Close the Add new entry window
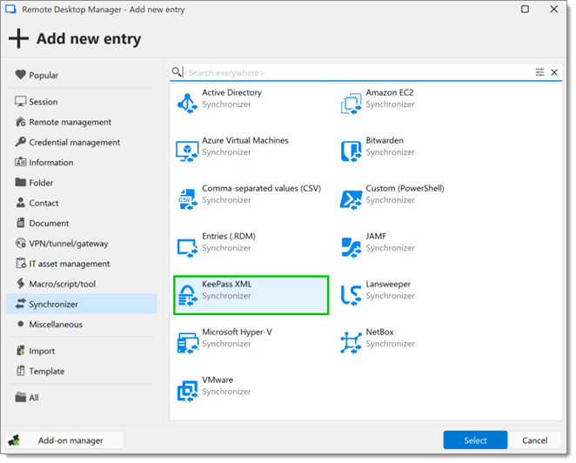576x463 pixels. click(554, 9)
